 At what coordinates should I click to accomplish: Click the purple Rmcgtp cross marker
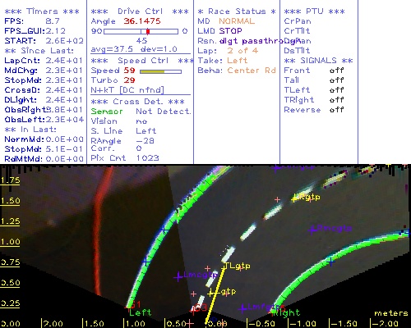tap(312, 230)
